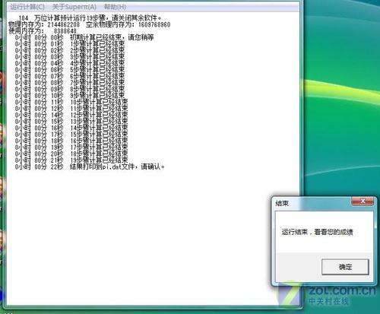Click the physical memory value 2144862208
This screenshot has height=314, width=380.
tap(63, 24)
